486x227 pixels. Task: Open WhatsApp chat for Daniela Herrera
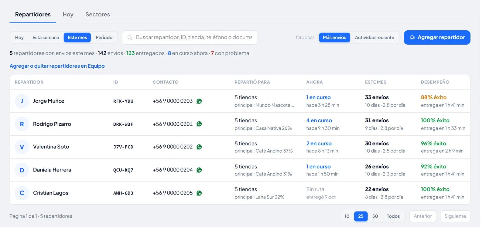(x=199, y=170)
